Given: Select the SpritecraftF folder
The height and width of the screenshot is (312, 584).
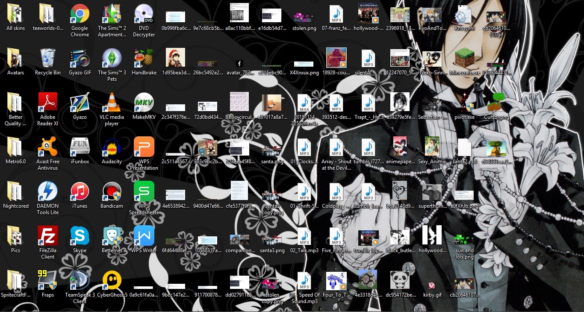Looking at the screenshot, I should (16, 281).
